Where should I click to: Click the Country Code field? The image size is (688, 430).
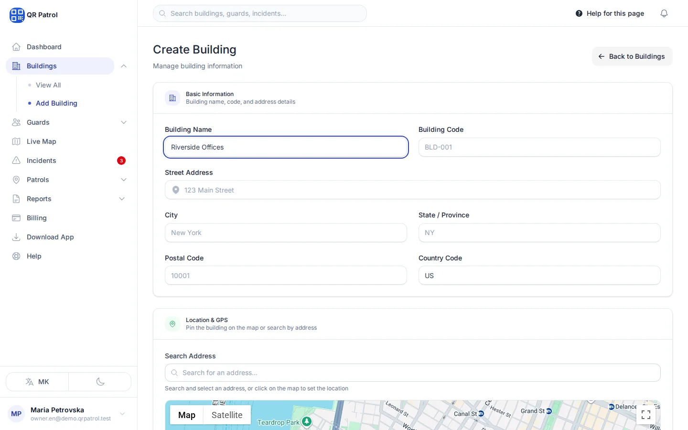click(539, 275)
